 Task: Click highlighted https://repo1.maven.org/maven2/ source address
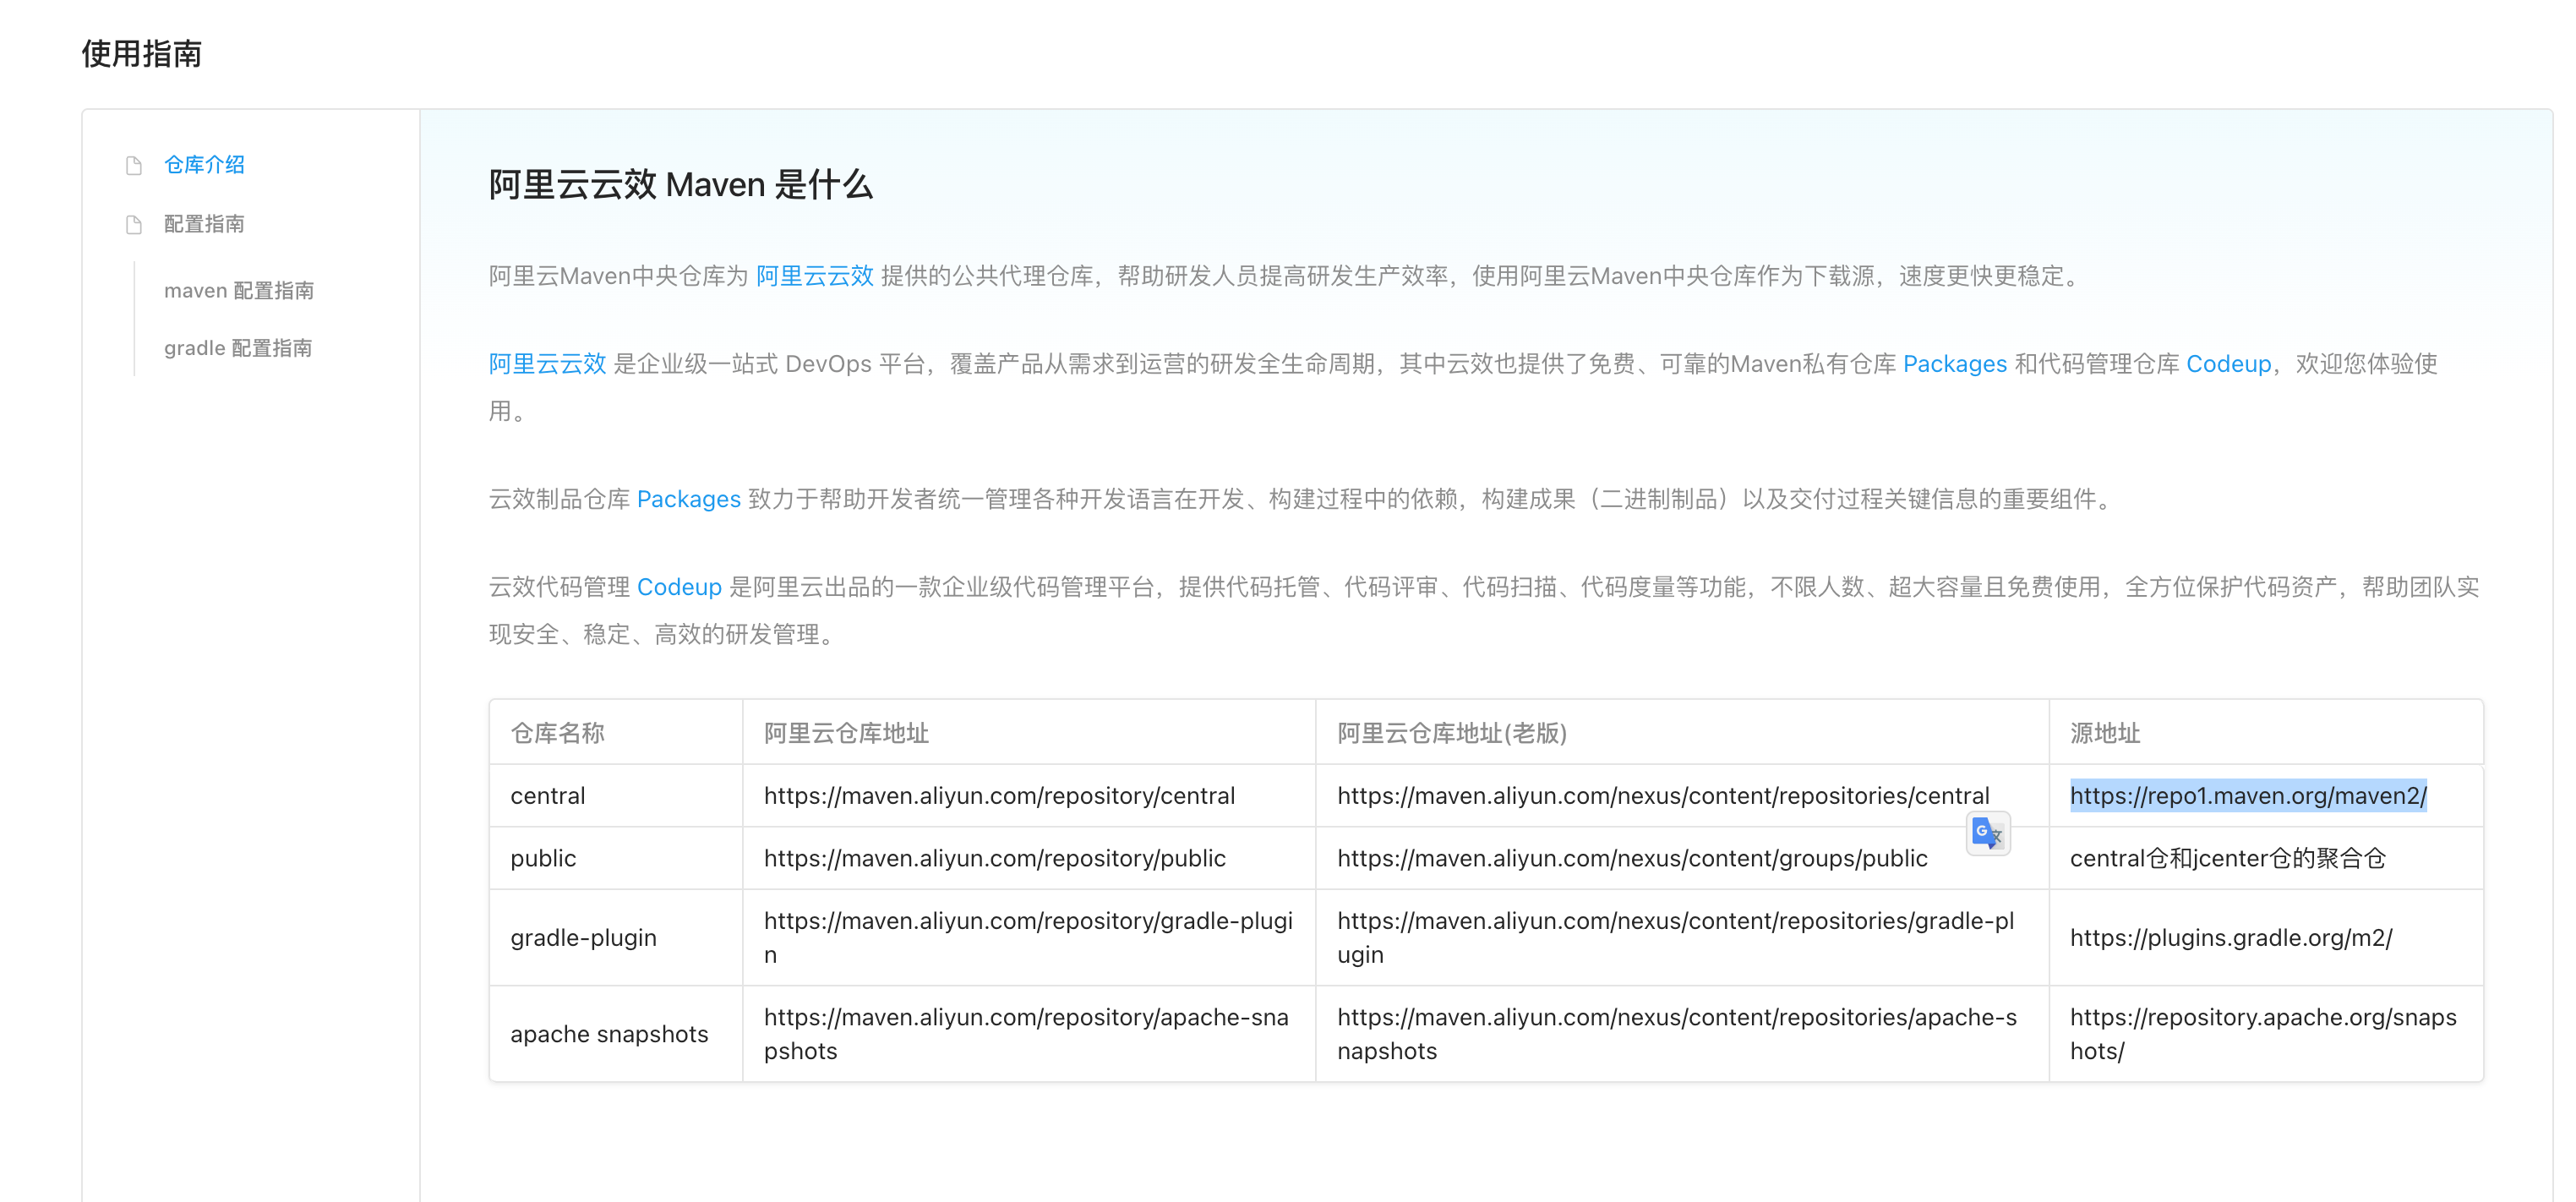click(x=2248, y=796)
